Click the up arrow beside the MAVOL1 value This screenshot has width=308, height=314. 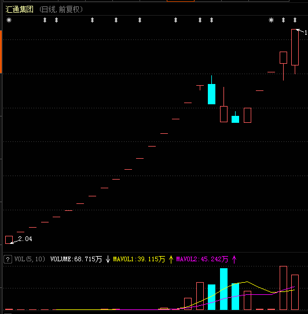(x=171, y=260)
